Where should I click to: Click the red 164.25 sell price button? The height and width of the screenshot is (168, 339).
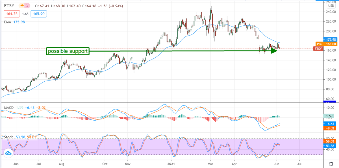point(11,14)
